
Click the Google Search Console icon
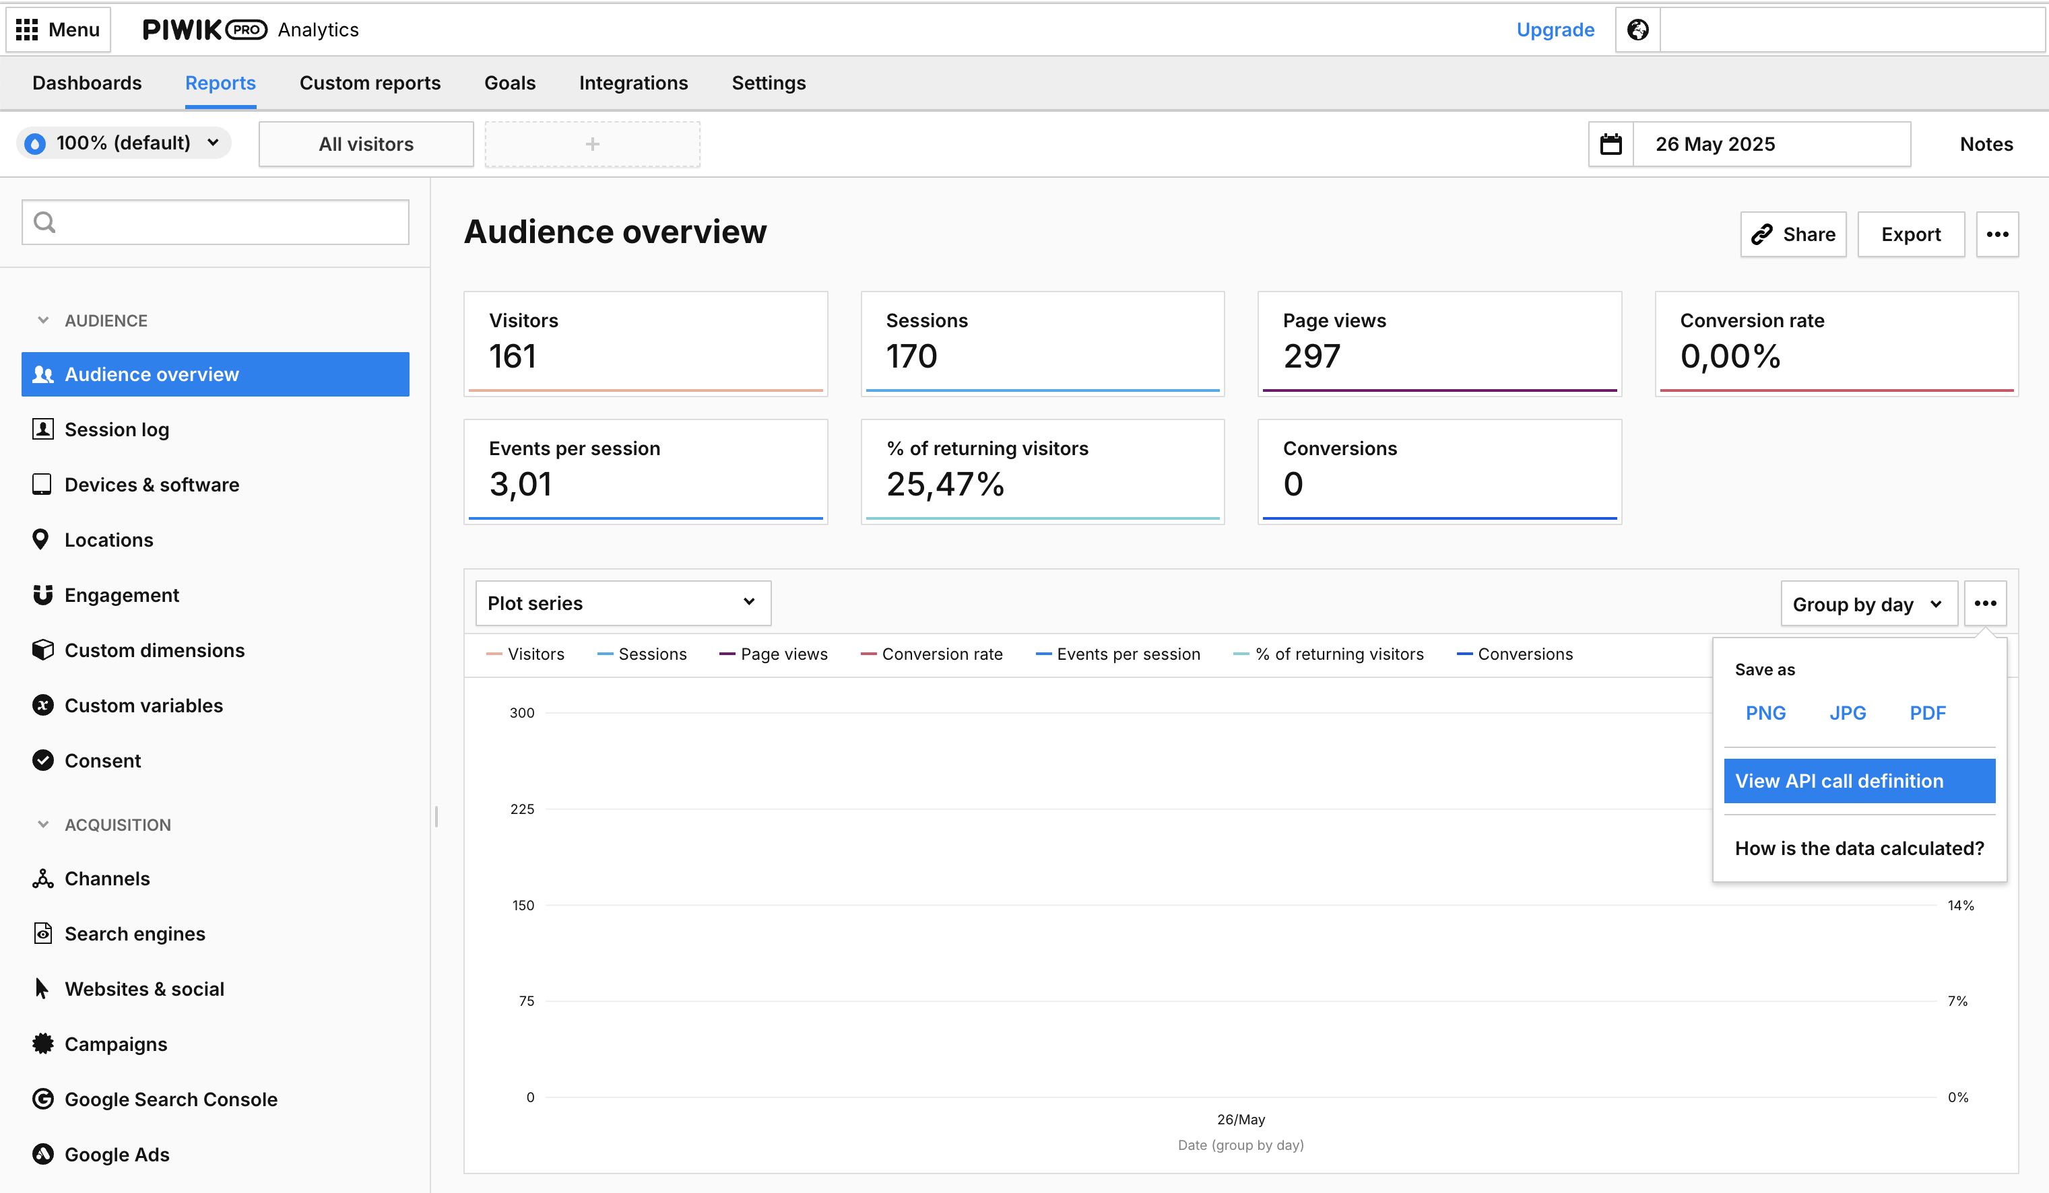[42, 1099]
